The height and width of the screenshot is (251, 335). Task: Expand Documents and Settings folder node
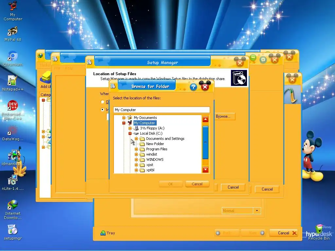(136, 139)
